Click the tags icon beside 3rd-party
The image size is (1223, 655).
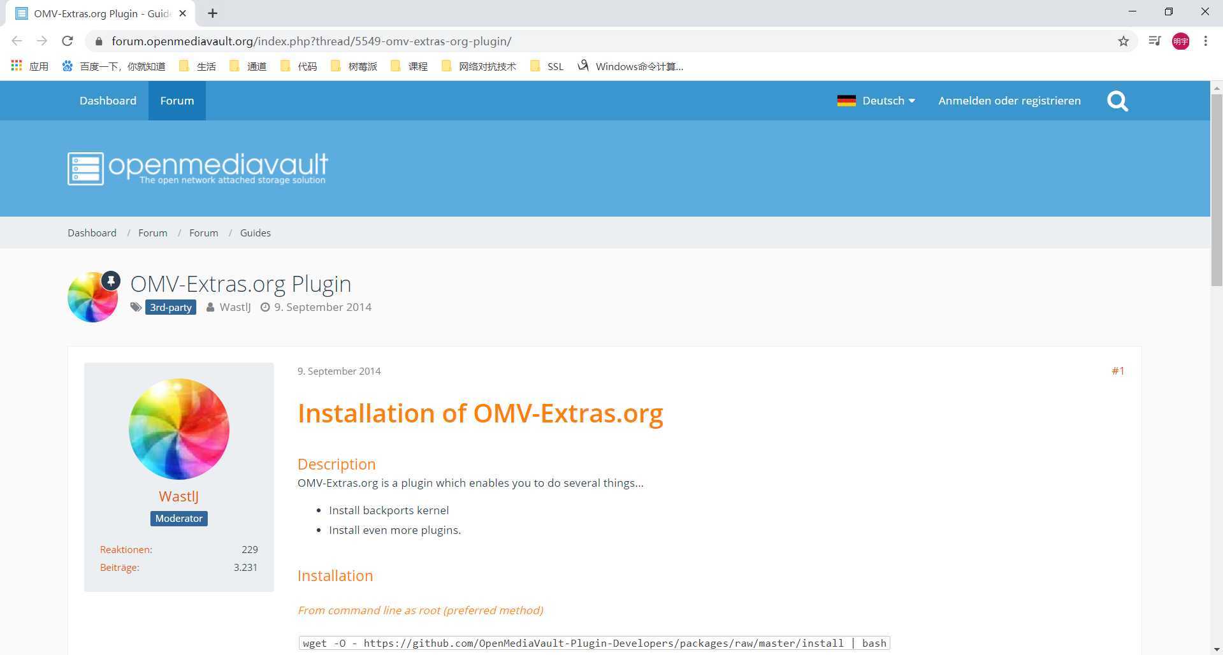point(136,307)
